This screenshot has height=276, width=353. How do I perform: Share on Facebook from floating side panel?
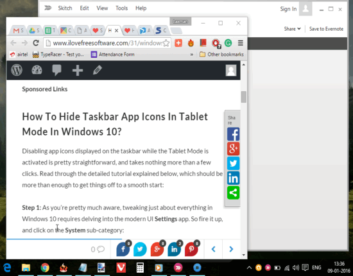pos(233,134)
